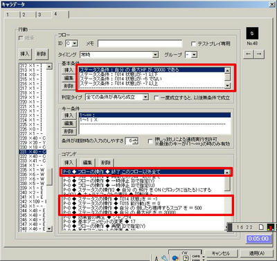This screenshot has width=277, height=261.
Task: Select condition 「014 状態」が -1 以下
Action: (152, 74)
